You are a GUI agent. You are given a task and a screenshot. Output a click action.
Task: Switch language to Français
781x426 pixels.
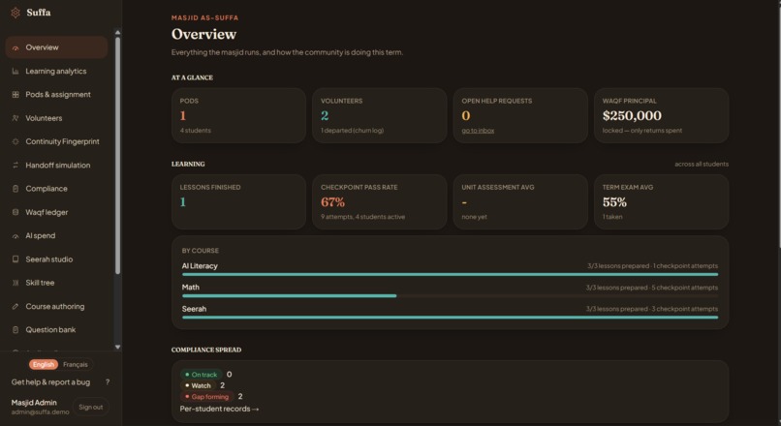click(x=76, y=365)
